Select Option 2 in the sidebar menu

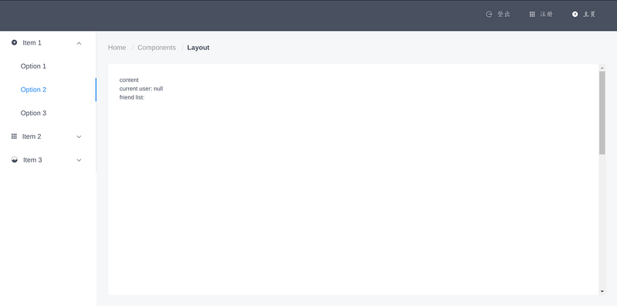pyautogui.click(x=48, y=89)
